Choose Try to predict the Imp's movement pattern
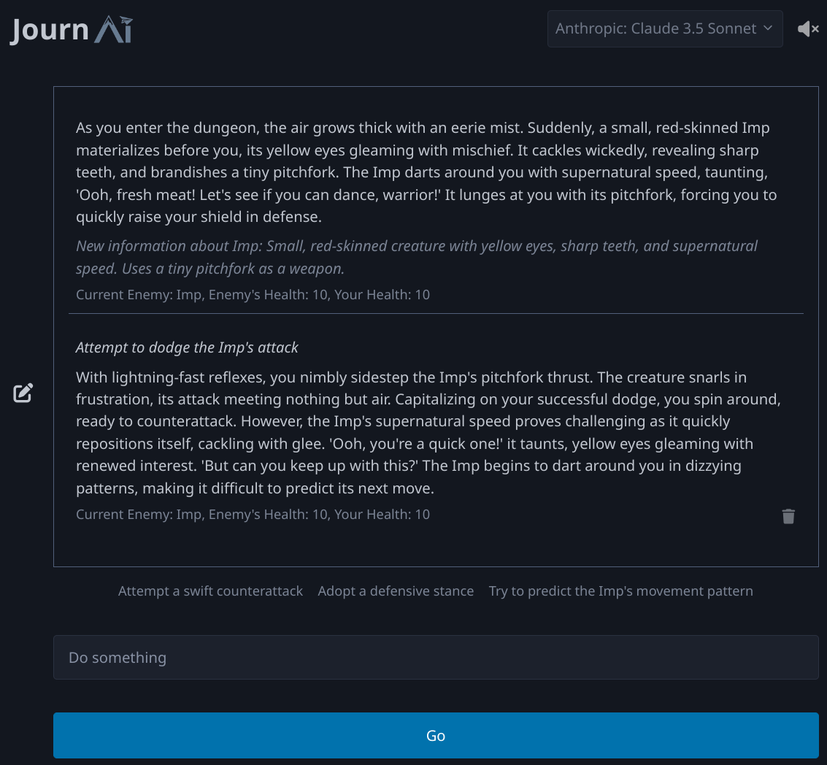Viewport: 827px width, 765px height. (x=621, y=591)
